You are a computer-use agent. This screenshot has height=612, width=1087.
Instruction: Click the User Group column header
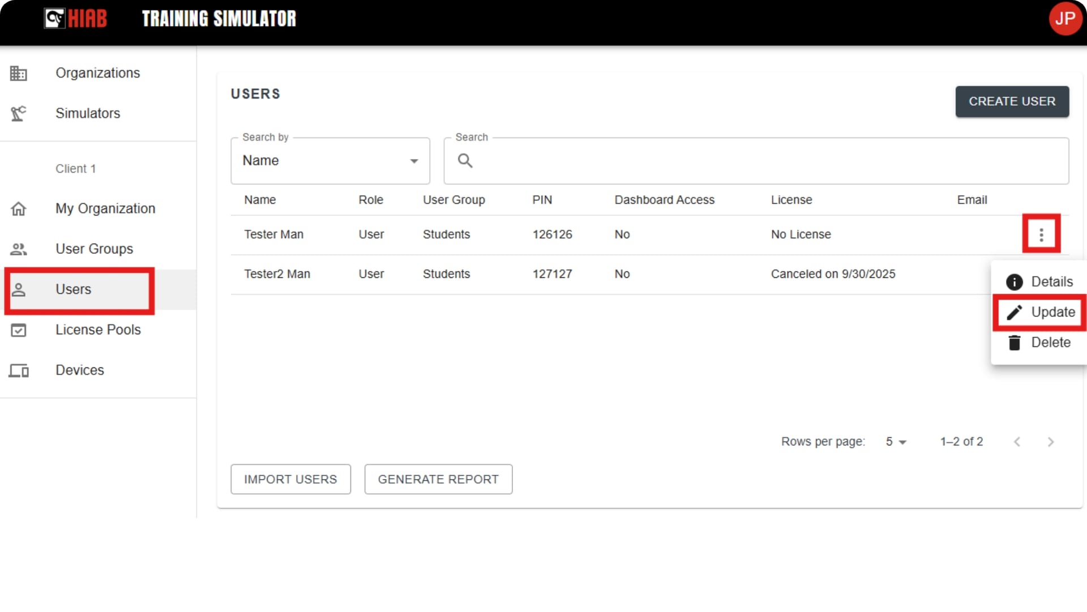pos(453,200)
